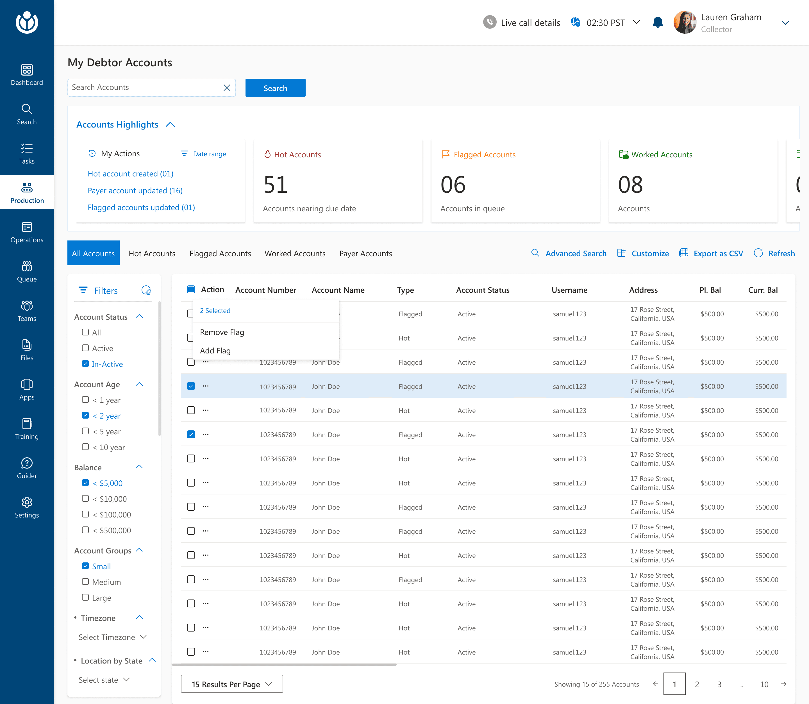Open the Payer account updated (16) link
809x704 pixels.
coord(135,190)
